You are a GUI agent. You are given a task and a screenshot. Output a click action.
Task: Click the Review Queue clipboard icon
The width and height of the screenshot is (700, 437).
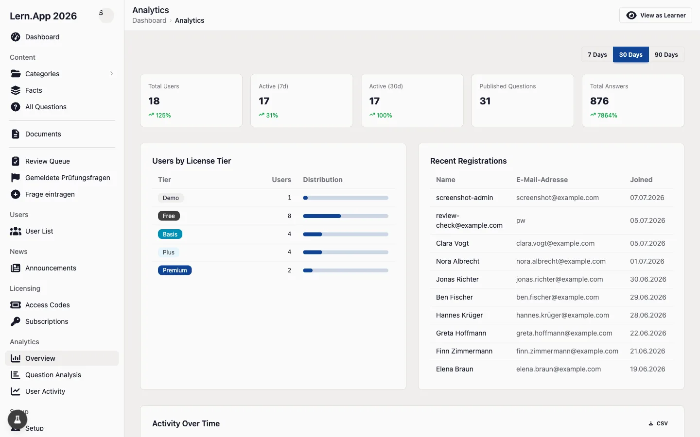pyautogui.click(x=16, y=161)
